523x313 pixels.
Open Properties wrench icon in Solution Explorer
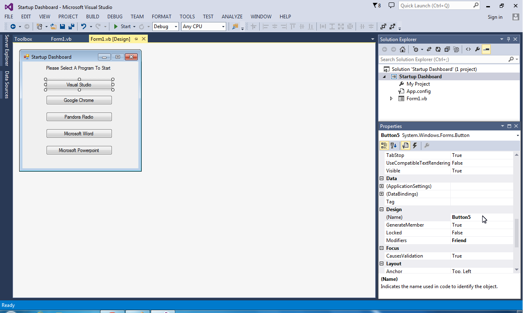(x=477, y=49)
